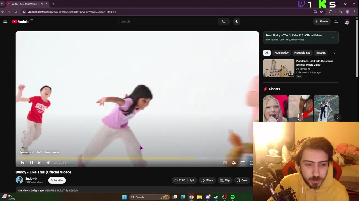Image resolution: width=359 pixels, height=201 pixels.
Task: Open Vic Mensa still with the smoke title
Action: click(315, 63)
